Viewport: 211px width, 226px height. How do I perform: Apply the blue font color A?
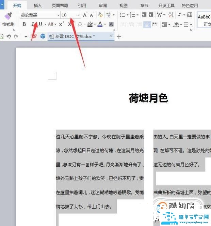pyautogui.click(x=100, y=24)
